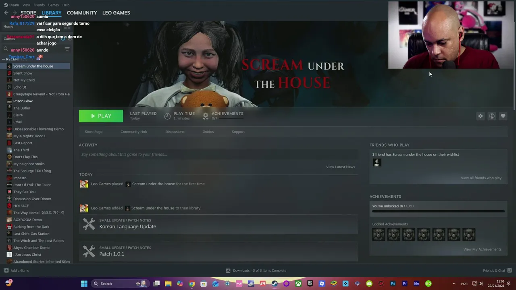Open the Friends & Chat icon

(509, 271)
